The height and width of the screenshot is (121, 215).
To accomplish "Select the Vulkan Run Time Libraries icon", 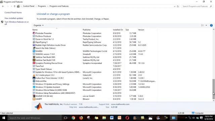I will (x=34, y=78).
